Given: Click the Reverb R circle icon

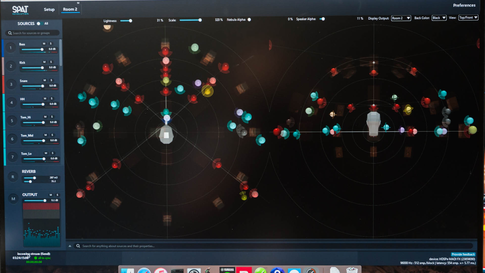Looking at the screenshot, I should [13, 177].
